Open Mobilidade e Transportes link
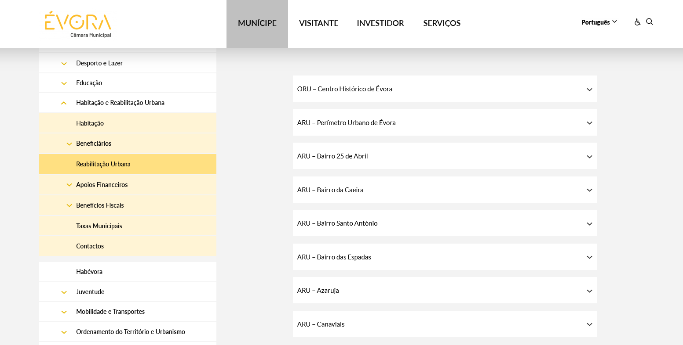Screen dimensions: 683x345 coord(110,312)
